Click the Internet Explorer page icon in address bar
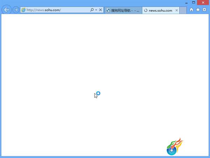 tap(23, 10)
